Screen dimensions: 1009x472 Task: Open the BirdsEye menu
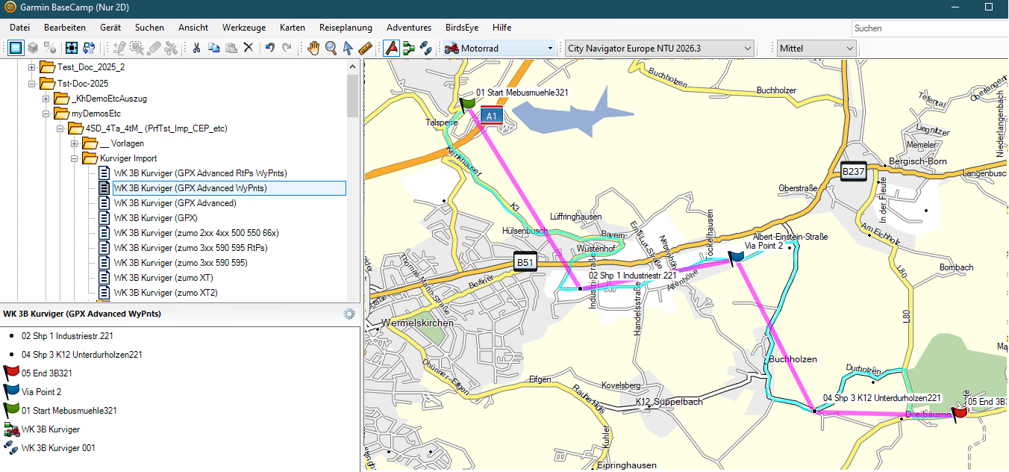462,28
